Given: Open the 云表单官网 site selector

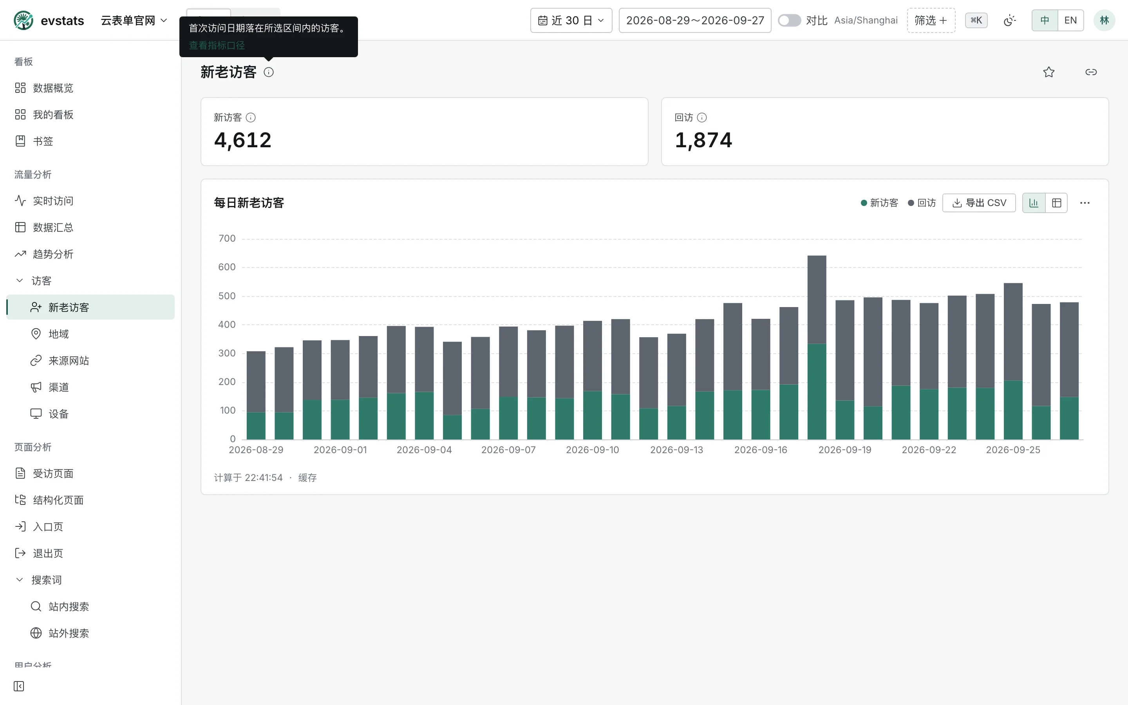Looking at the screenshot, I should tap(134, 20).
